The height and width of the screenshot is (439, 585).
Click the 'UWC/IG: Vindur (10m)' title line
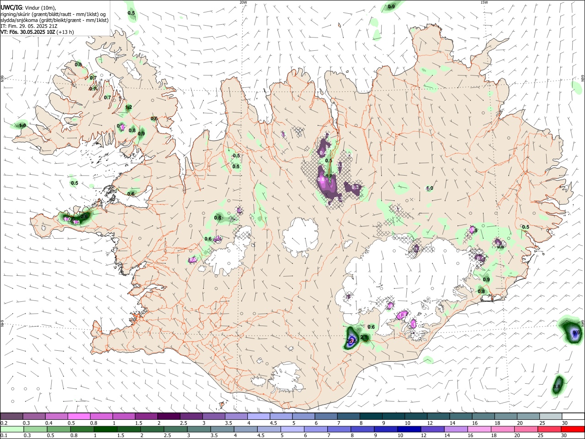pyautogui.click(x=28, y=7)
